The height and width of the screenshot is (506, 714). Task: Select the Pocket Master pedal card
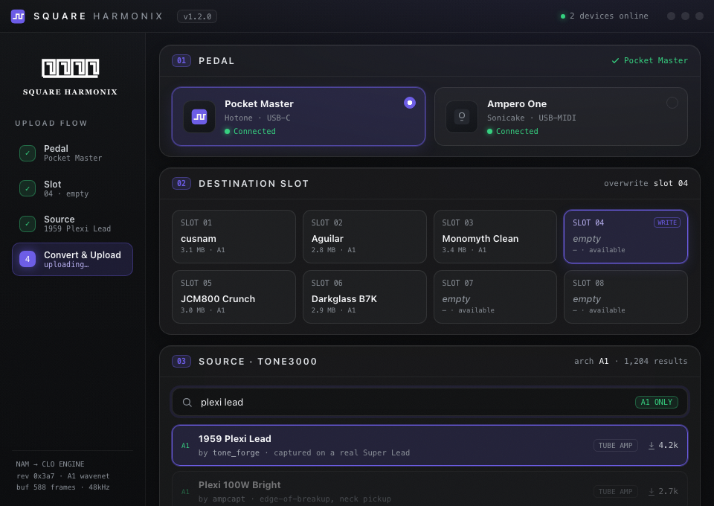(x=299, y=117)
